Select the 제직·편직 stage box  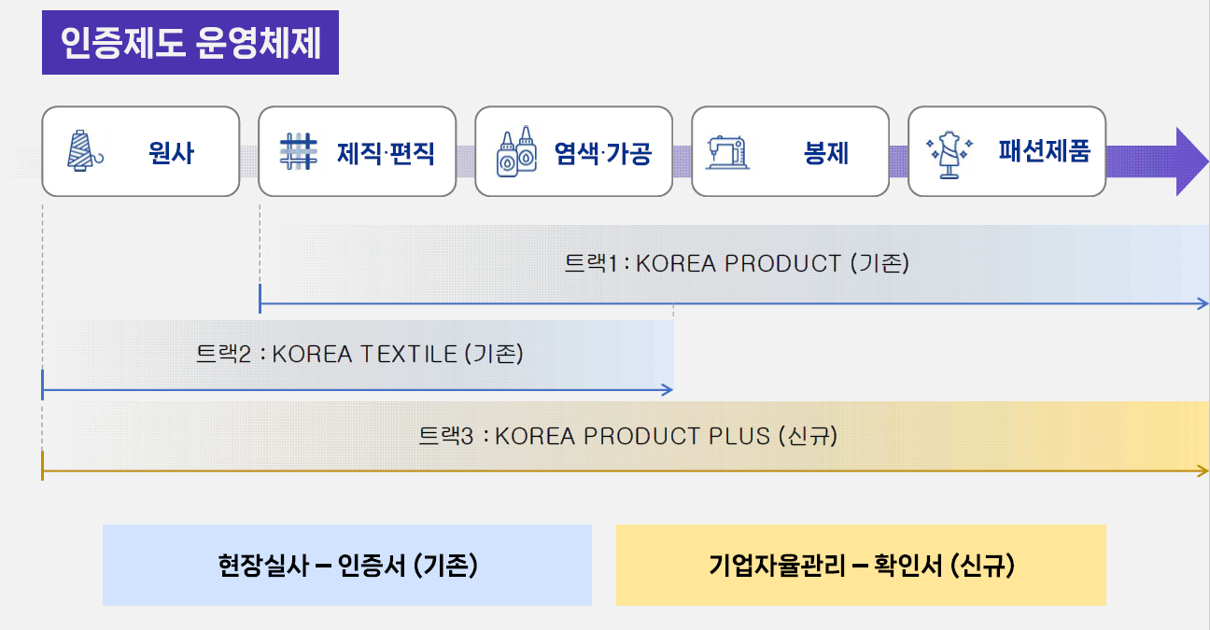(358, 151)
